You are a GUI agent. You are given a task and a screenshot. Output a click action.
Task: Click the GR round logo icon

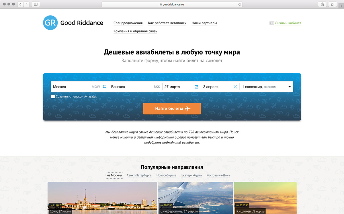pos(50,23)
